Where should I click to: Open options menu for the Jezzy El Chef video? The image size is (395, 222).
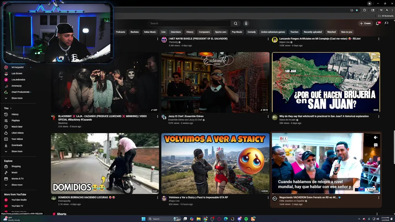coord(268,117)
